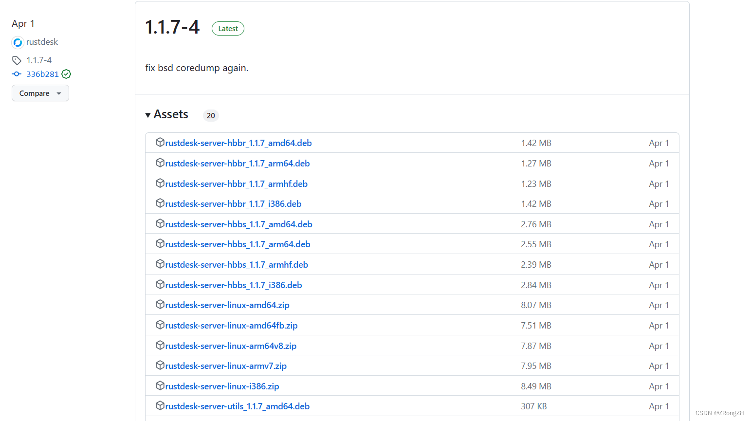Download rustdesk-server-linux-amd64.zip
751x421 pixels.
pos(227,305)
